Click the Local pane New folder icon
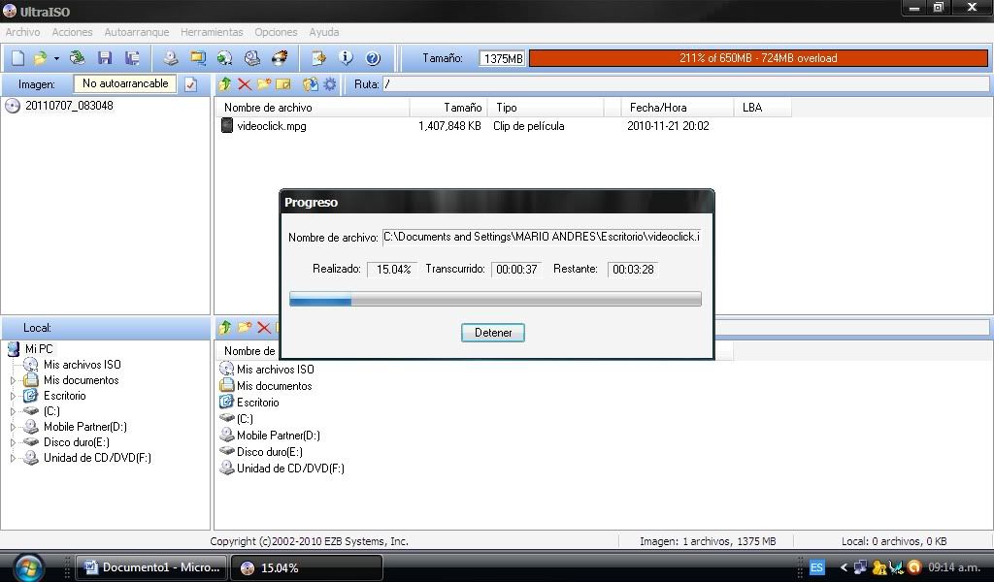 click(244, 328)
